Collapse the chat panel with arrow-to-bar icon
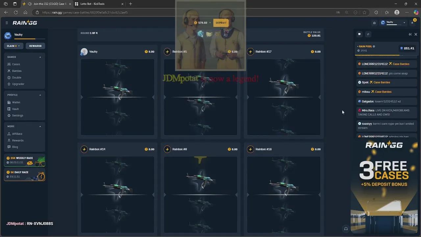Viewport: 421px width, 237px height. 410,34
